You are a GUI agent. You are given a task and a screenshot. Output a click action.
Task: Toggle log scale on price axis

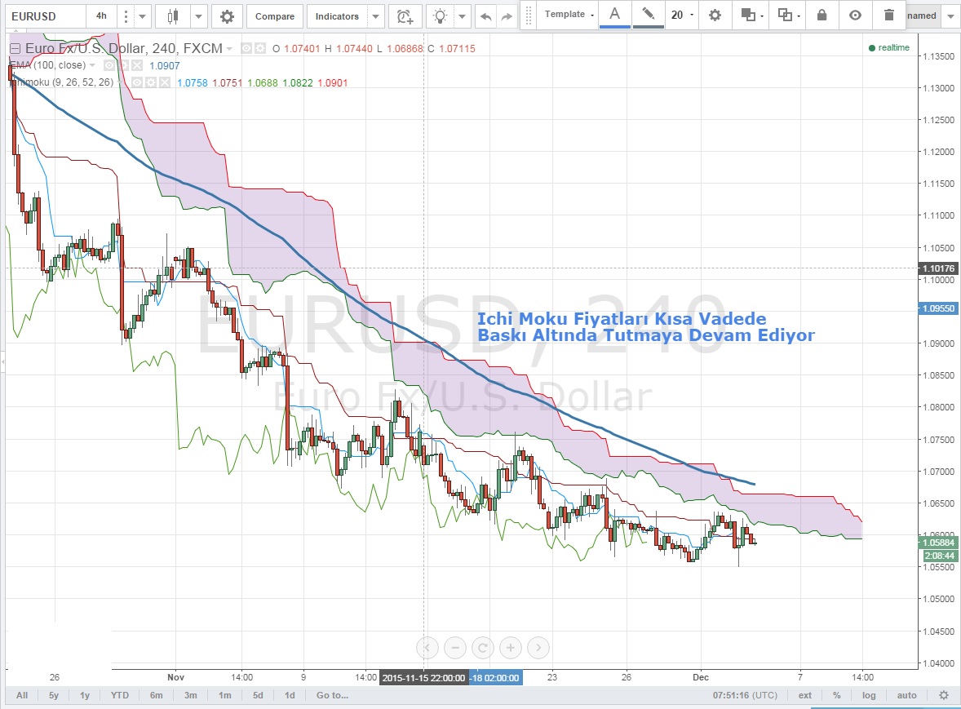(869, 695)
